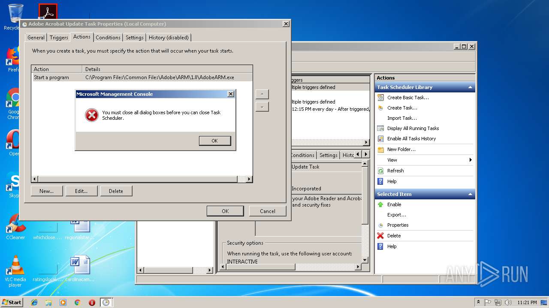The image size is (549, 308).
Task: Open the History (disabled) tab
Action: pyautogui.click(x=169, y=38)
